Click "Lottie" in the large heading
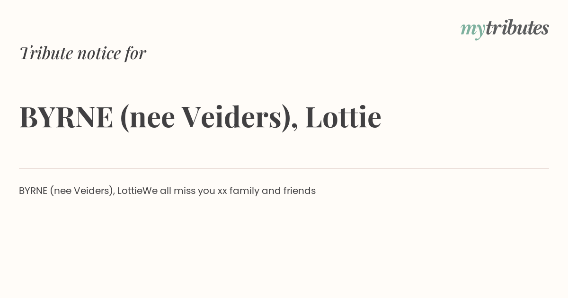568x298 pixels. (343, 117)
